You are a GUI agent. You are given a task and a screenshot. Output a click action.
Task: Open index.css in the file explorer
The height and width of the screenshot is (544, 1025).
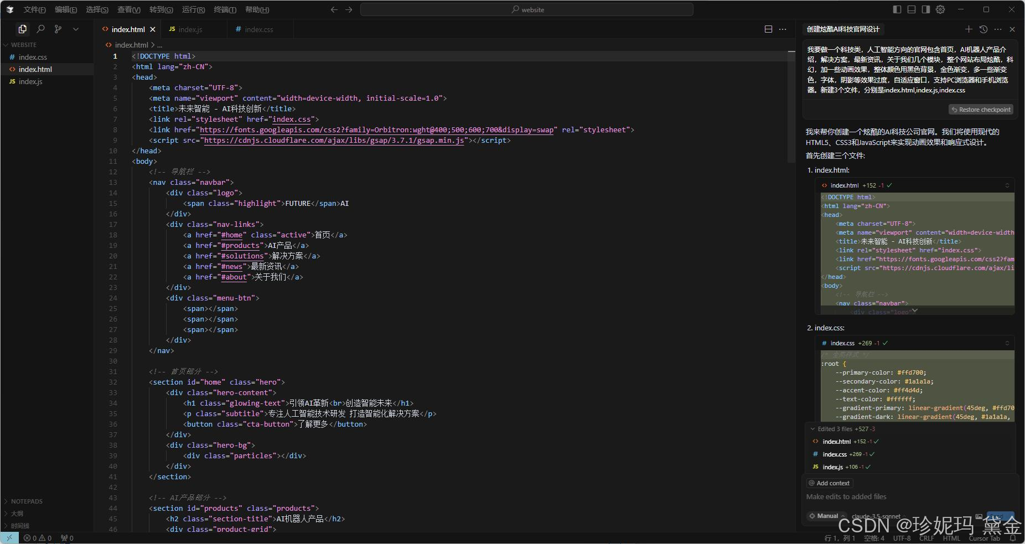click(47, 57)
